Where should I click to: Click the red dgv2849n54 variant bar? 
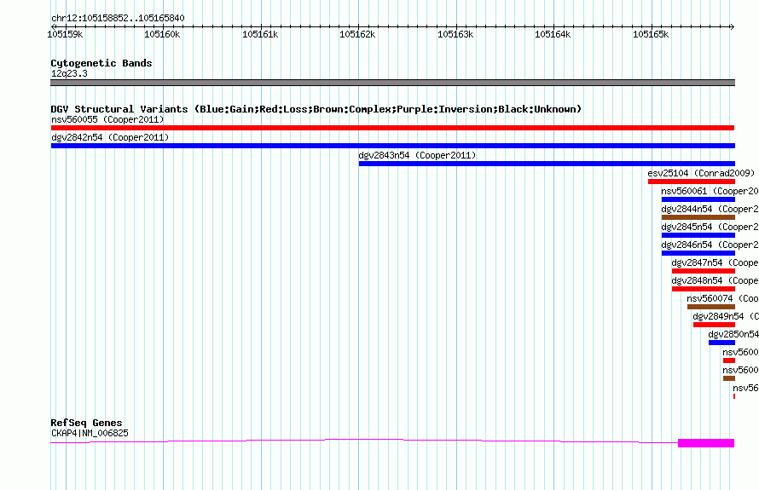click(x=714, y=325)
